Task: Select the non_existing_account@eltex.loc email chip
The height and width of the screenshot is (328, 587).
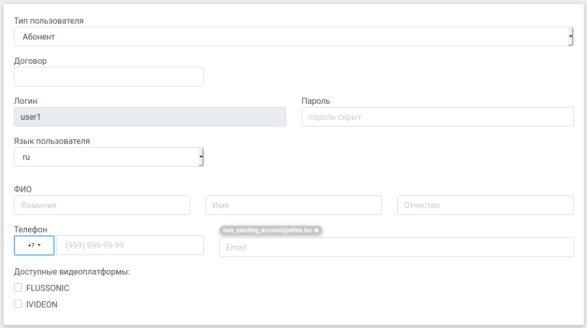Action: click(x=267, y=230)
